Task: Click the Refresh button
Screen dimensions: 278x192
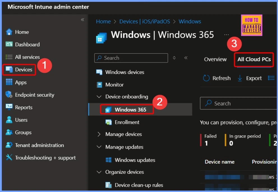Action: (217, 78)
